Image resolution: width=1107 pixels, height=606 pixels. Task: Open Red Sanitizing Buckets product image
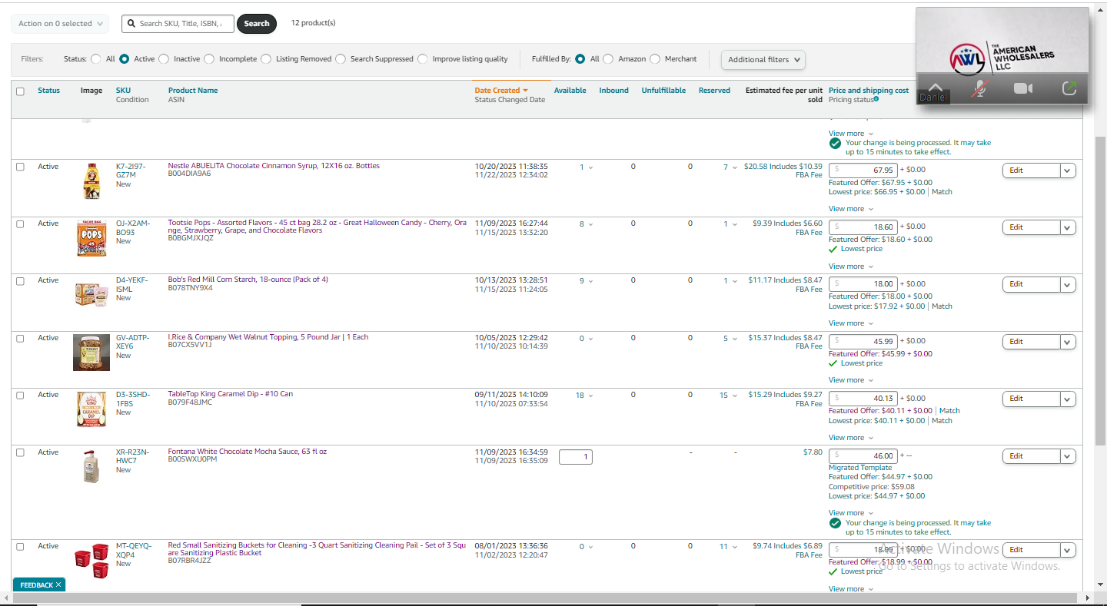tap(91, 560)
